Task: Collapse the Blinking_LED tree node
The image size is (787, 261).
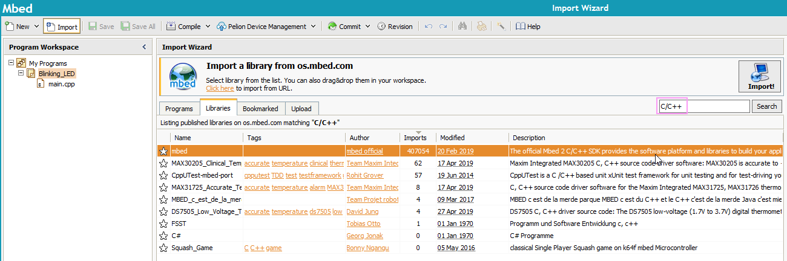Action: [x=21, y=73]
